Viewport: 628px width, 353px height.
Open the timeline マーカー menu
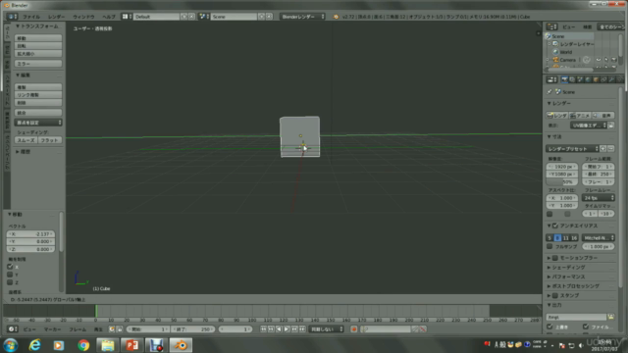click(52, 329)
